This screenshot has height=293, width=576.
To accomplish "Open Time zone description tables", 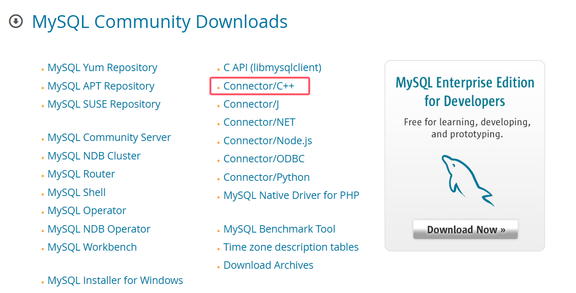I will 291,247.
